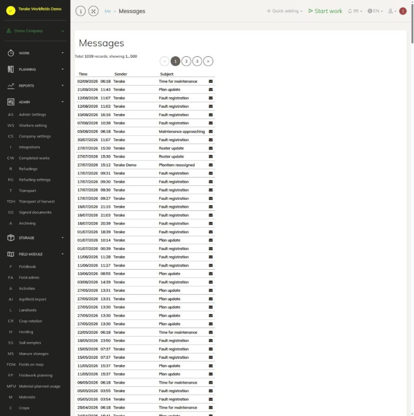Click the REPORTS chart icon in sidebar
This screenshot has height=416, width=414.
click(x=11, y=86)
